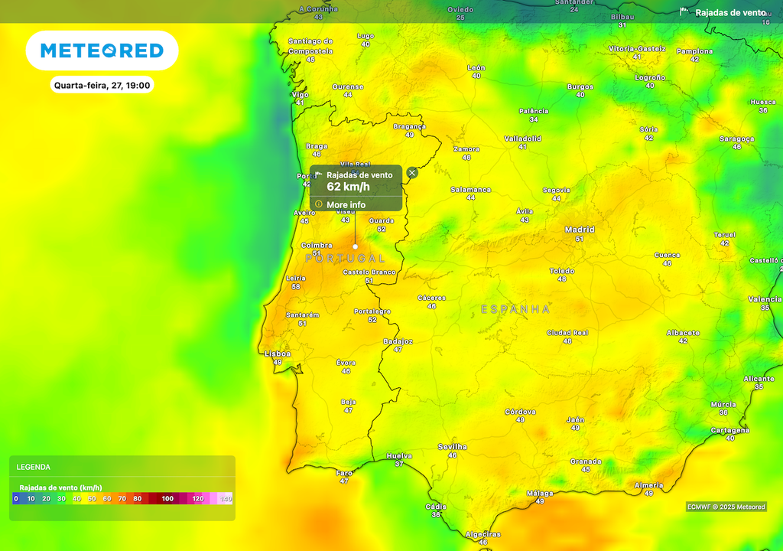Click Cuenca 46 label
The width and height of the screenshot is (783, 551).
click(x=667, y=259)
